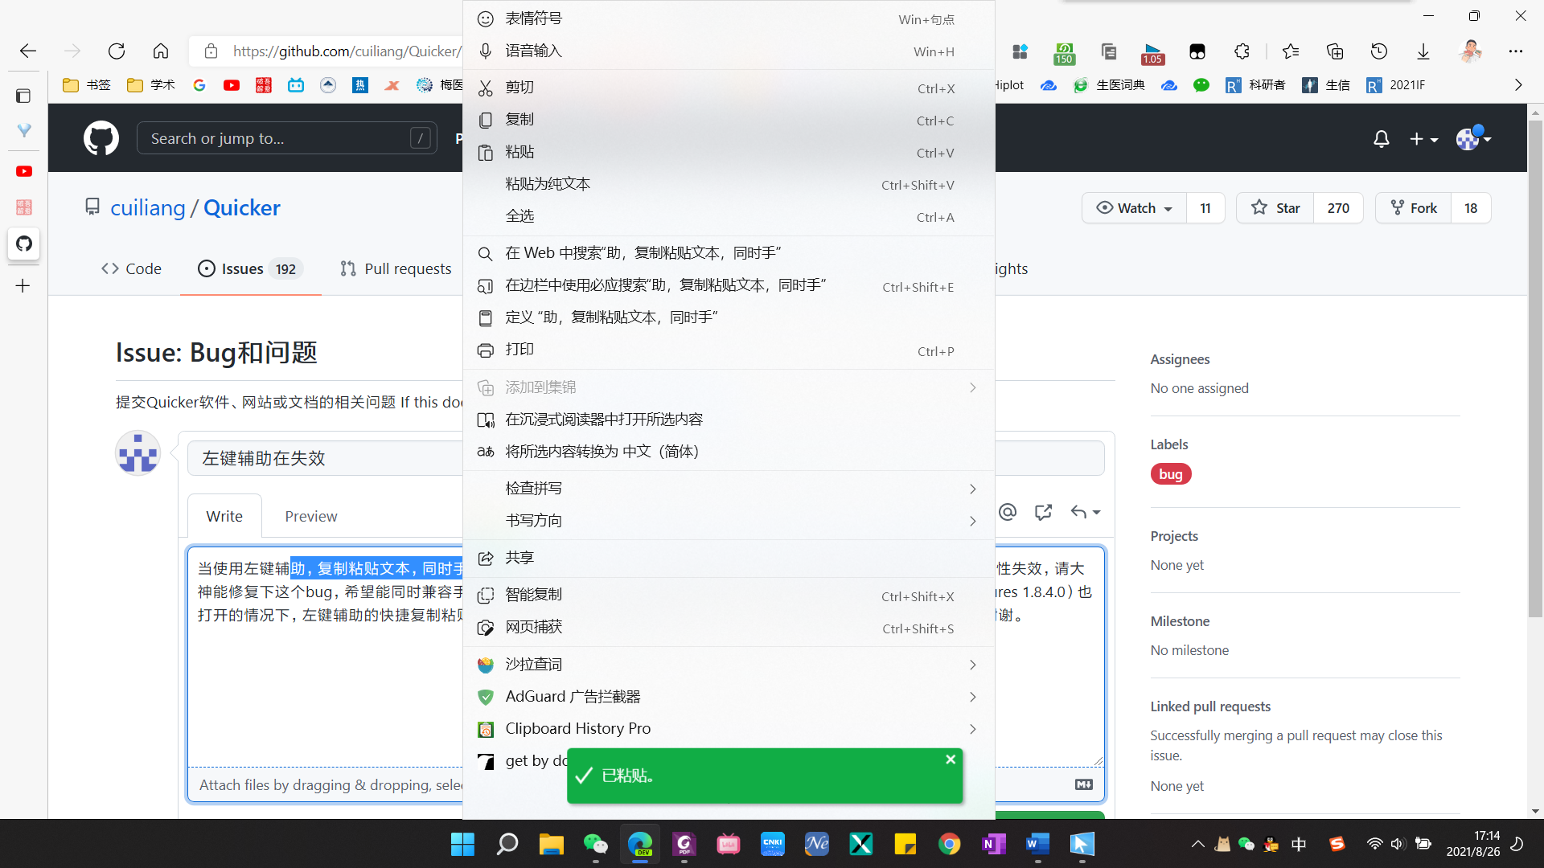Fork the Quicker repository
Screen dimensions: 1544x868
click(x=1414, y=208)
